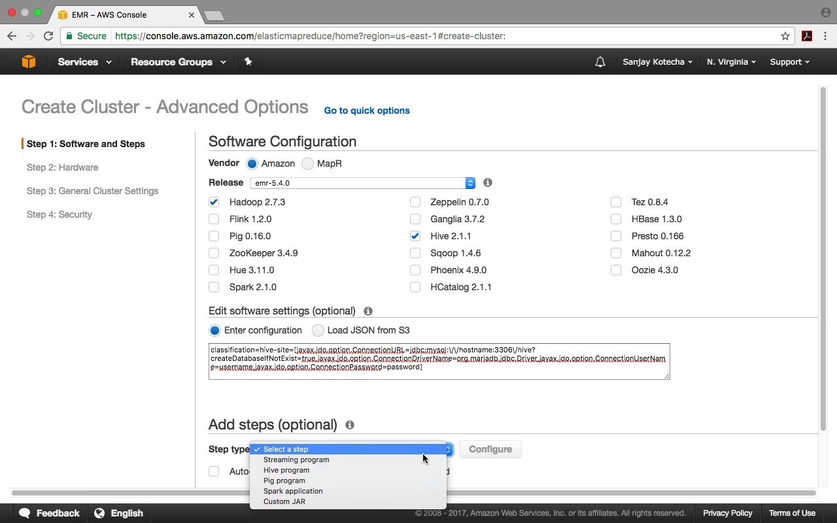Choose Streaming program from step list

click(x=348, y=460)
